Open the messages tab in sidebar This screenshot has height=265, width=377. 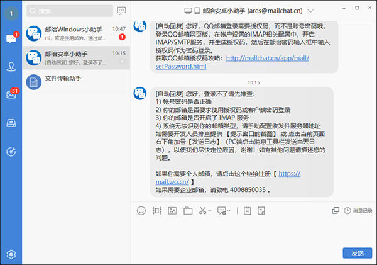point(11,38)
